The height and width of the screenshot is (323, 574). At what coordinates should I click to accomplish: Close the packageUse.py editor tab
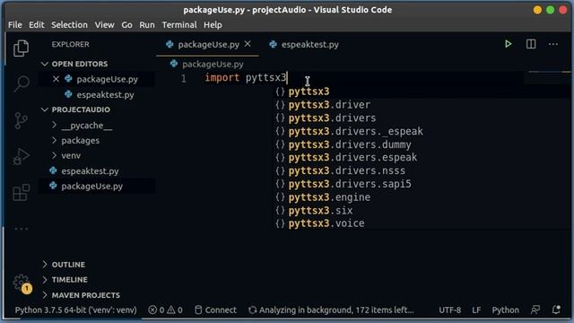tap(248, 44)
